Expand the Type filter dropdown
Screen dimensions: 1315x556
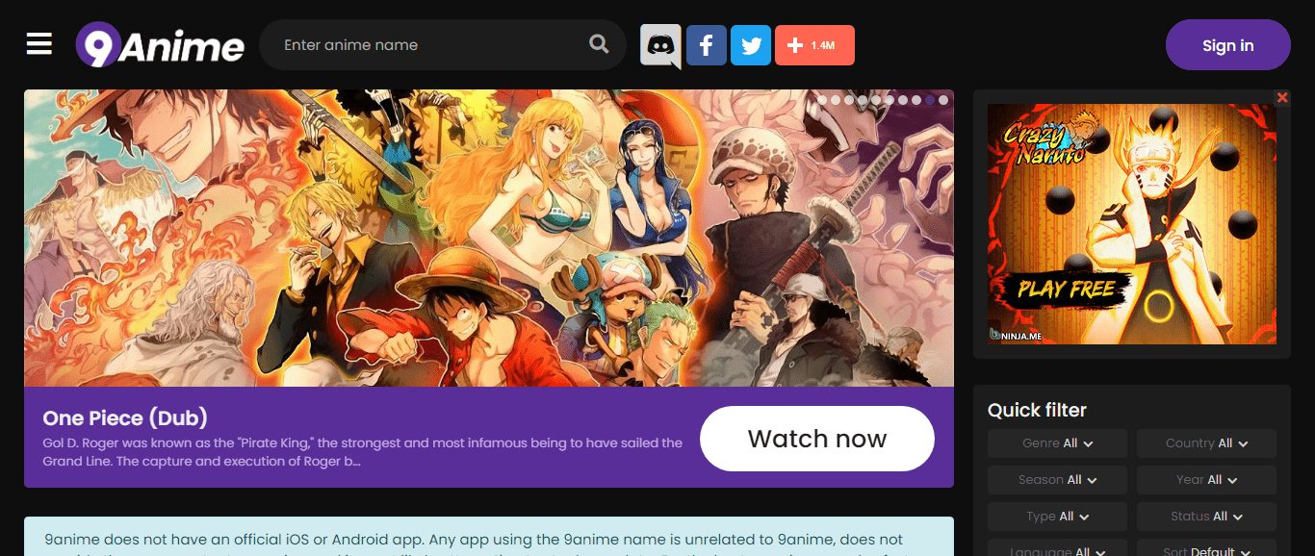click(1057, 517)
